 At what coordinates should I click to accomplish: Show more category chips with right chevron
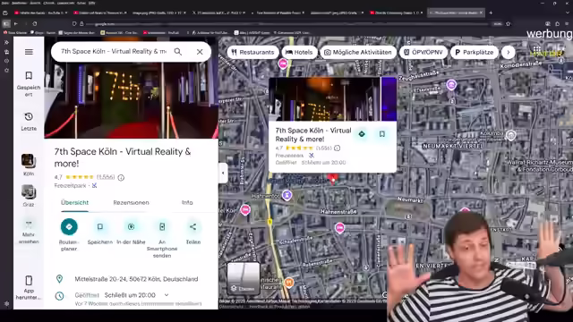coord(508,52)
